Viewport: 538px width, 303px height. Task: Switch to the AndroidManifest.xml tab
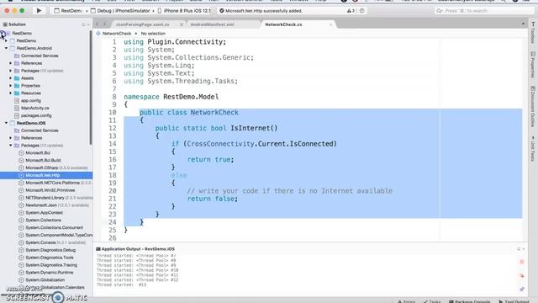click(x=212, y=24)
